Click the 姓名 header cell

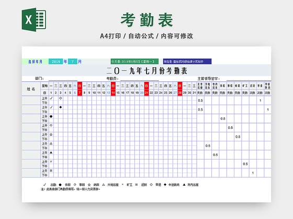[31, 89]
